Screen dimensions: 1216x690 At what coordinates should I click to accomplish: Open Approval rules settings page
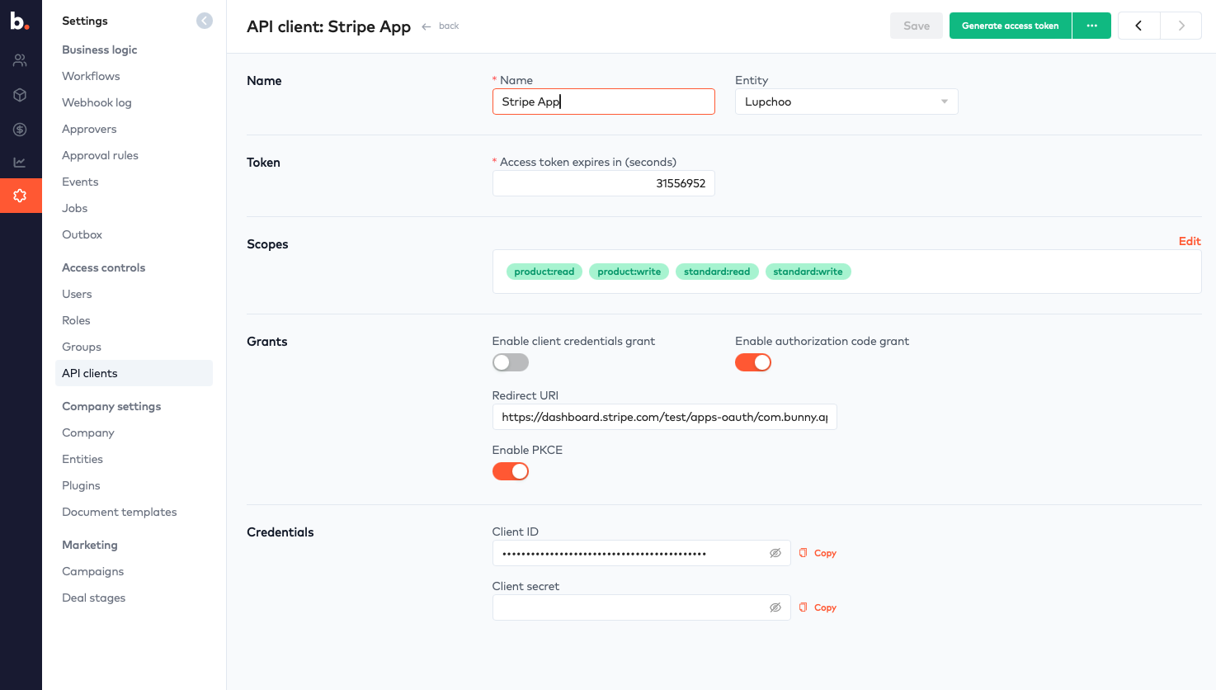coord(100,155)
